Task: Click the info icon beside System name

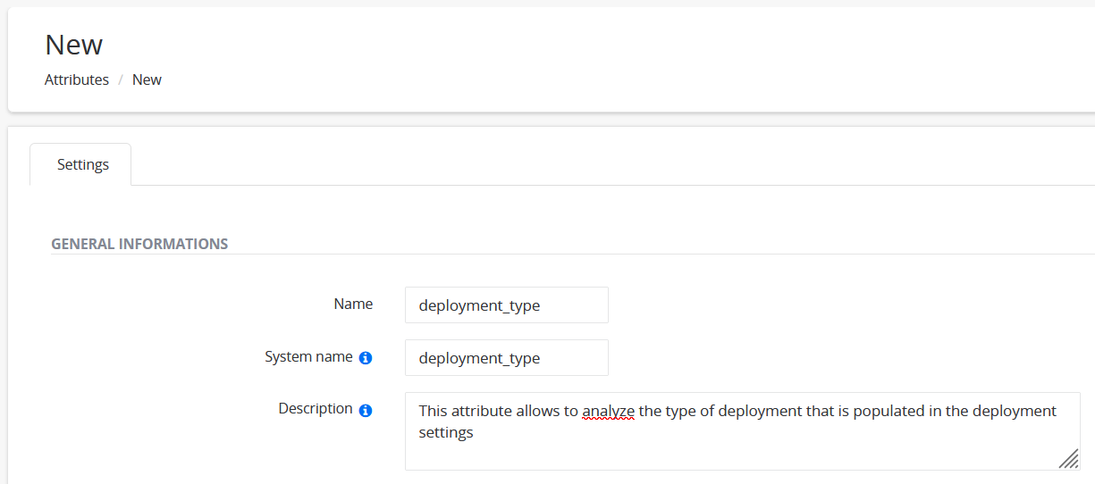Action: click(x=366, y=358)
